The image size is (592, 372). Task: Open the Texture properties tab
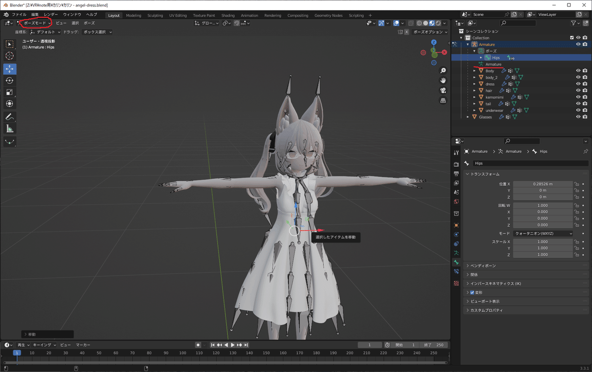[x=456, y=283]
